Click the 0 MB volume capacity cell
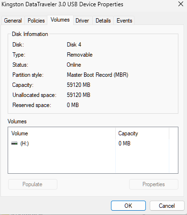The width and height of the screenshot is (187, 215). (124, 143)
